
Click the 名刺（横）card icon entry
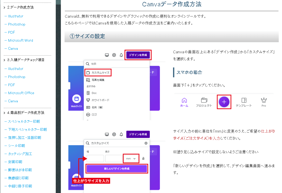click(95, 107)
